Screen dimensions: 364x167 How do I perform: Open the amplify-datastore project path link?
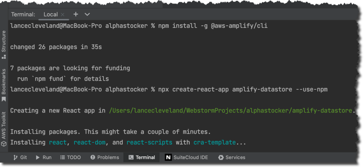(230, 110)
